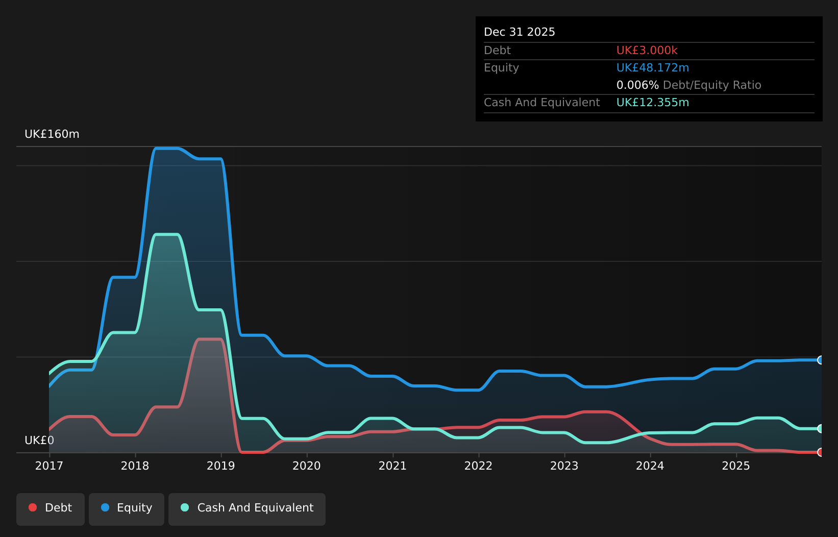This screenshot has width=838, height=537.
Task: Click the 2020 x-axis label
Action: coord(306,466)
